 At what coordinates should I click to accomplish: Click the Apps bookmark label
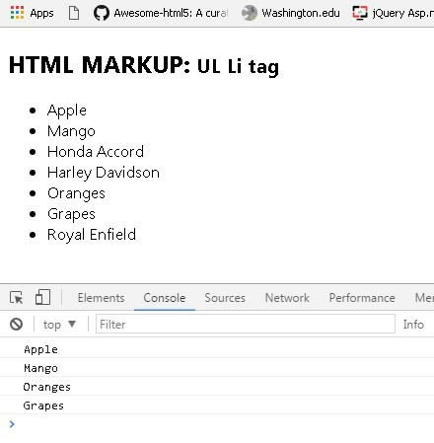(41, 13)
